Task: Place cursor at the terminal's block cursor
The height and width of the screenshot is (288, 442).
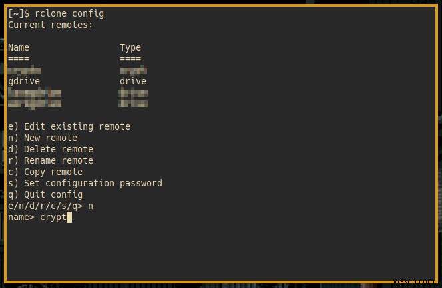Action: click(69, 217)
